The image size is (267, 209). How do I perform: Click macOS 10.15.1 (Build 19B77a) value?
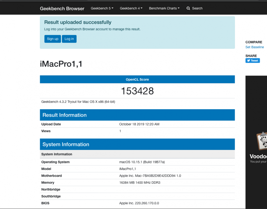(x=142, y=162)
